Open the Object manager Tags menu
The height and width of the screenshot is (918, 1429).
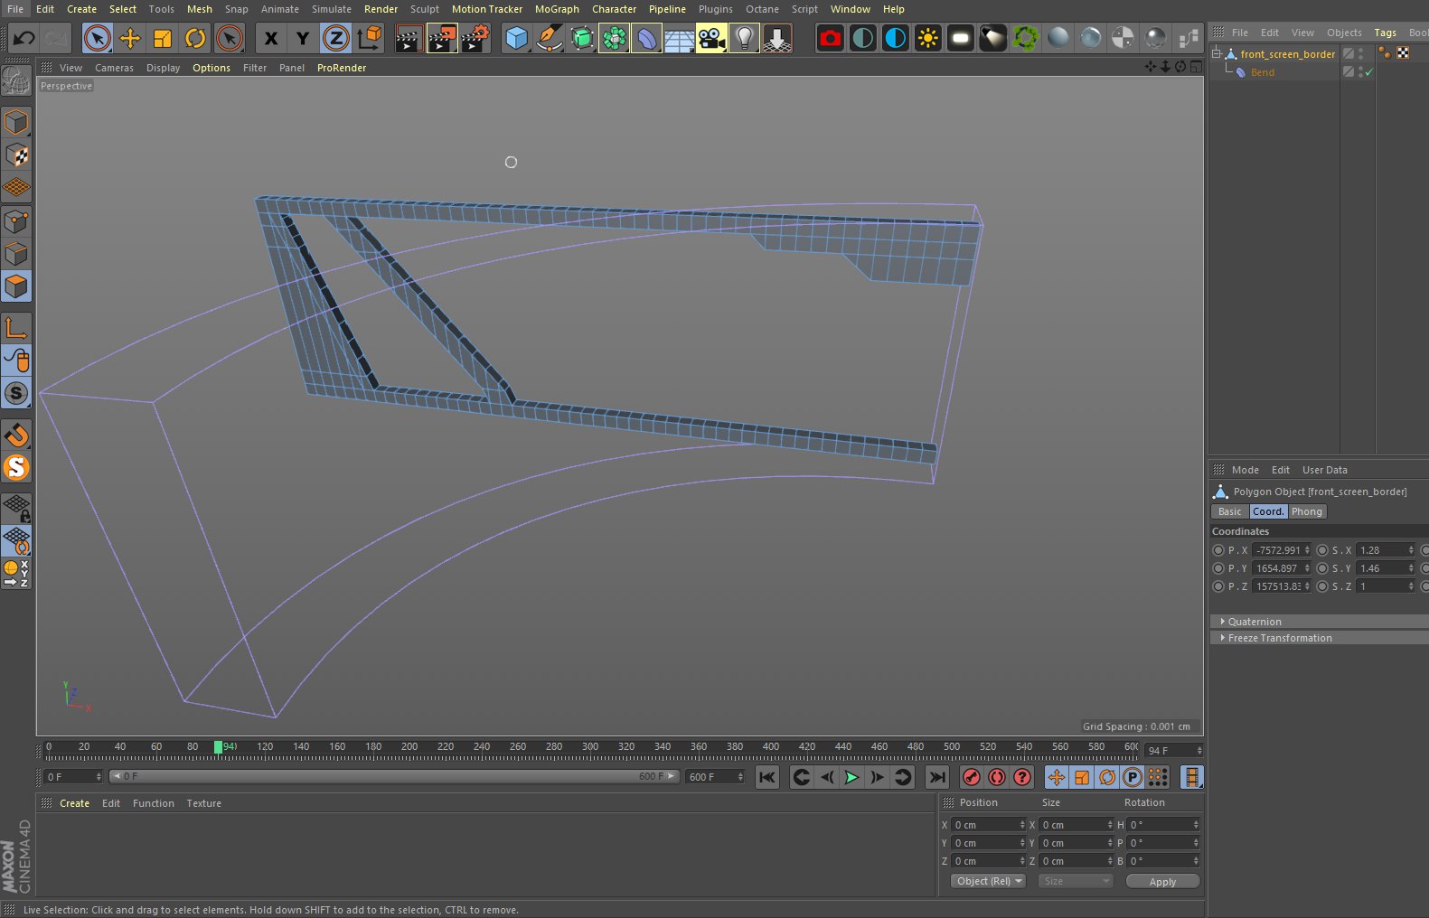pos(1385,33)
